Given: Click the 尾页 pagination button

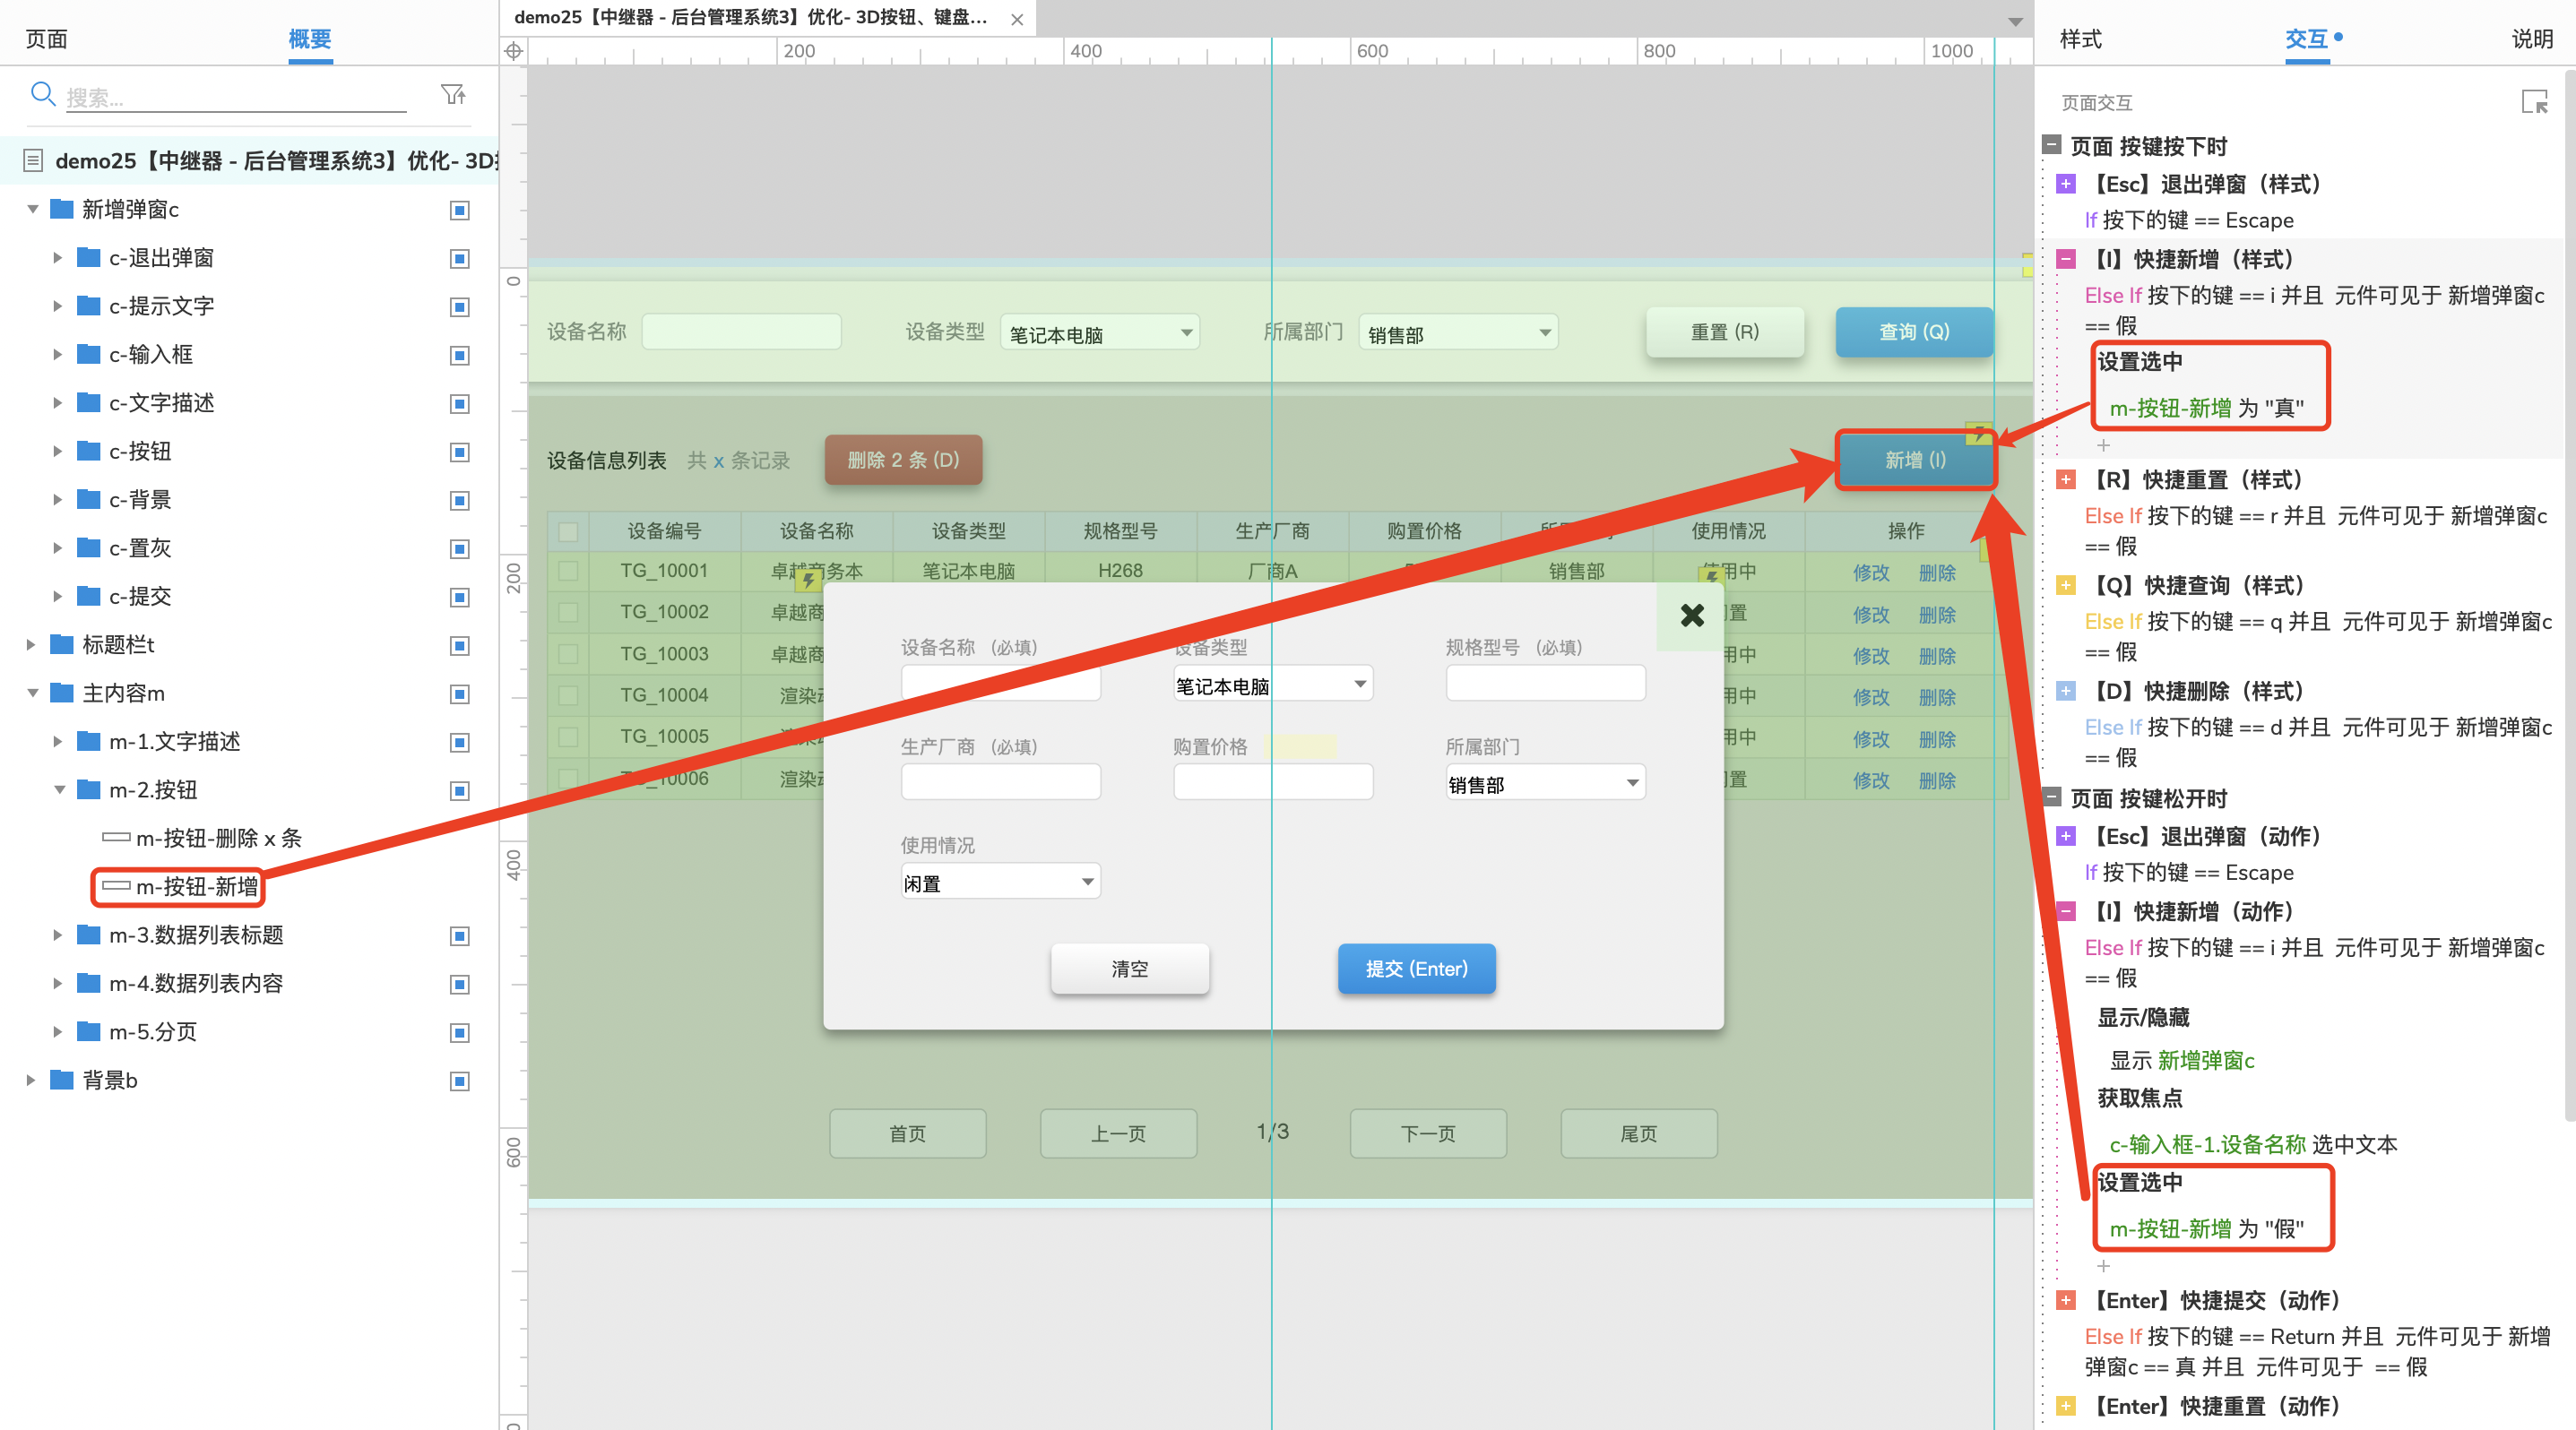Looking at the screenshot, I should (1639, 1133).
